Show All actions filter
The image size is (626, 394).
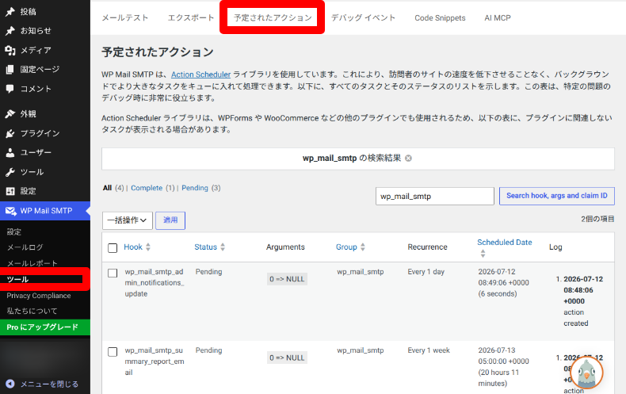[107, 188]
